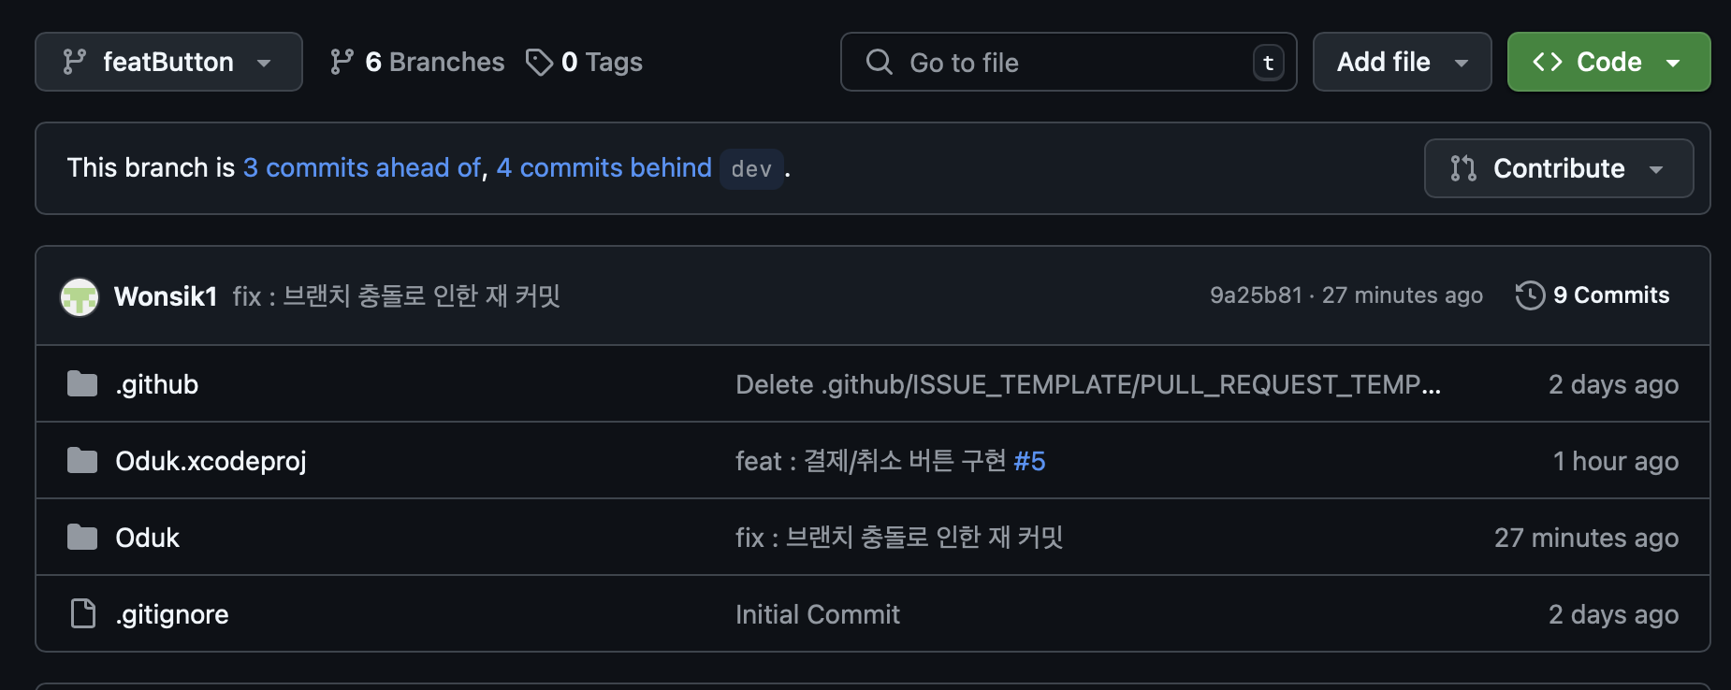This screenshot has height=690, width=1731.
Task: Open the 9a25b81 commit hash link
Action: click(x=1256, y=295)
